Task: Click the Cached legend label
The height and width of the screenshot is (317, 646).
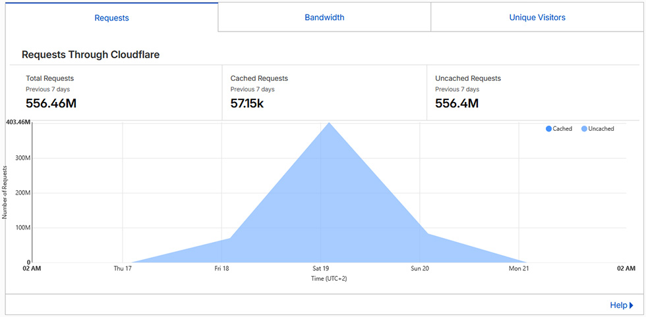Action: (x=562, y=129)
